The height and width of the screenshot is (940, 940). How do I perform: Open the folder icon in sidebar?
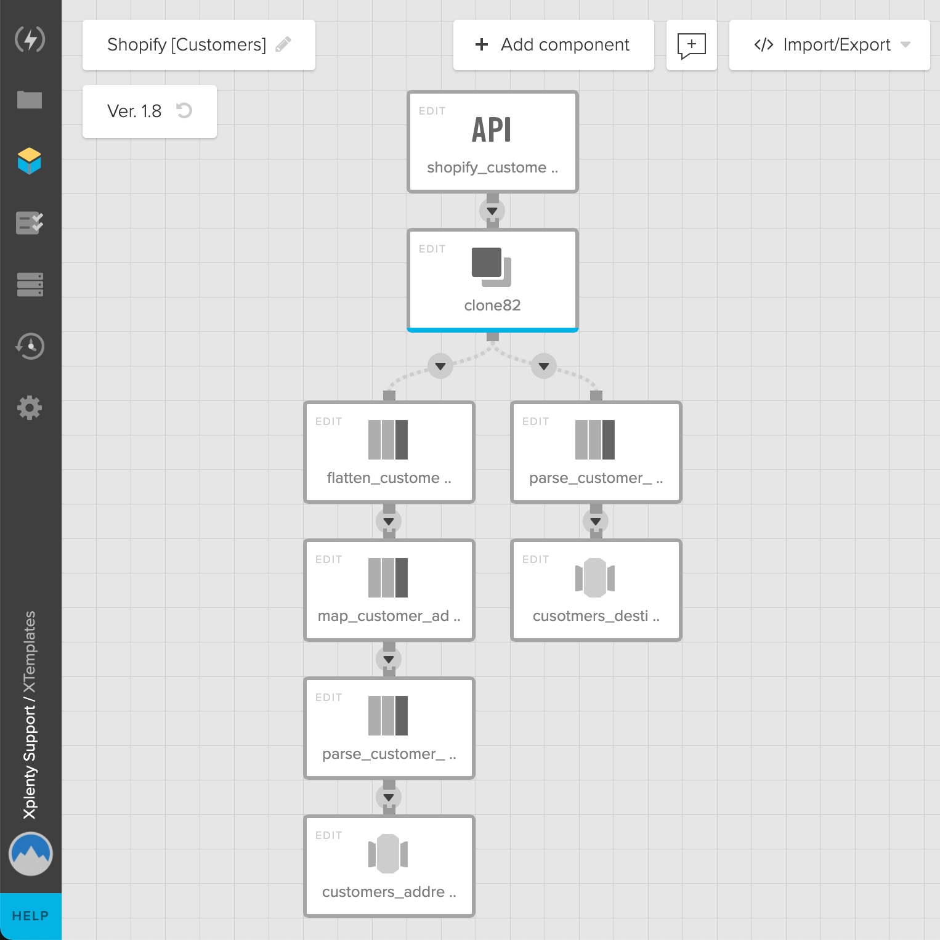(30, 100)
